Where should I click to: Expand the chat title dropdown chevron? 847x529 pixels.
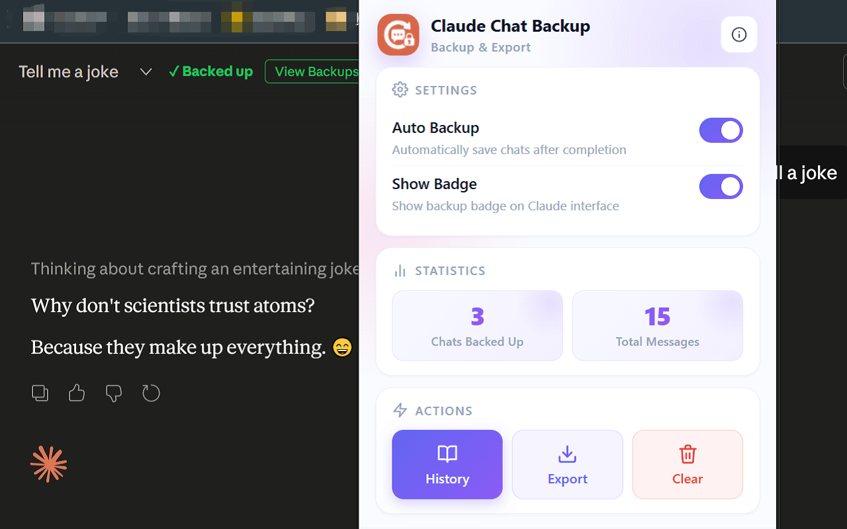[146, 71]
